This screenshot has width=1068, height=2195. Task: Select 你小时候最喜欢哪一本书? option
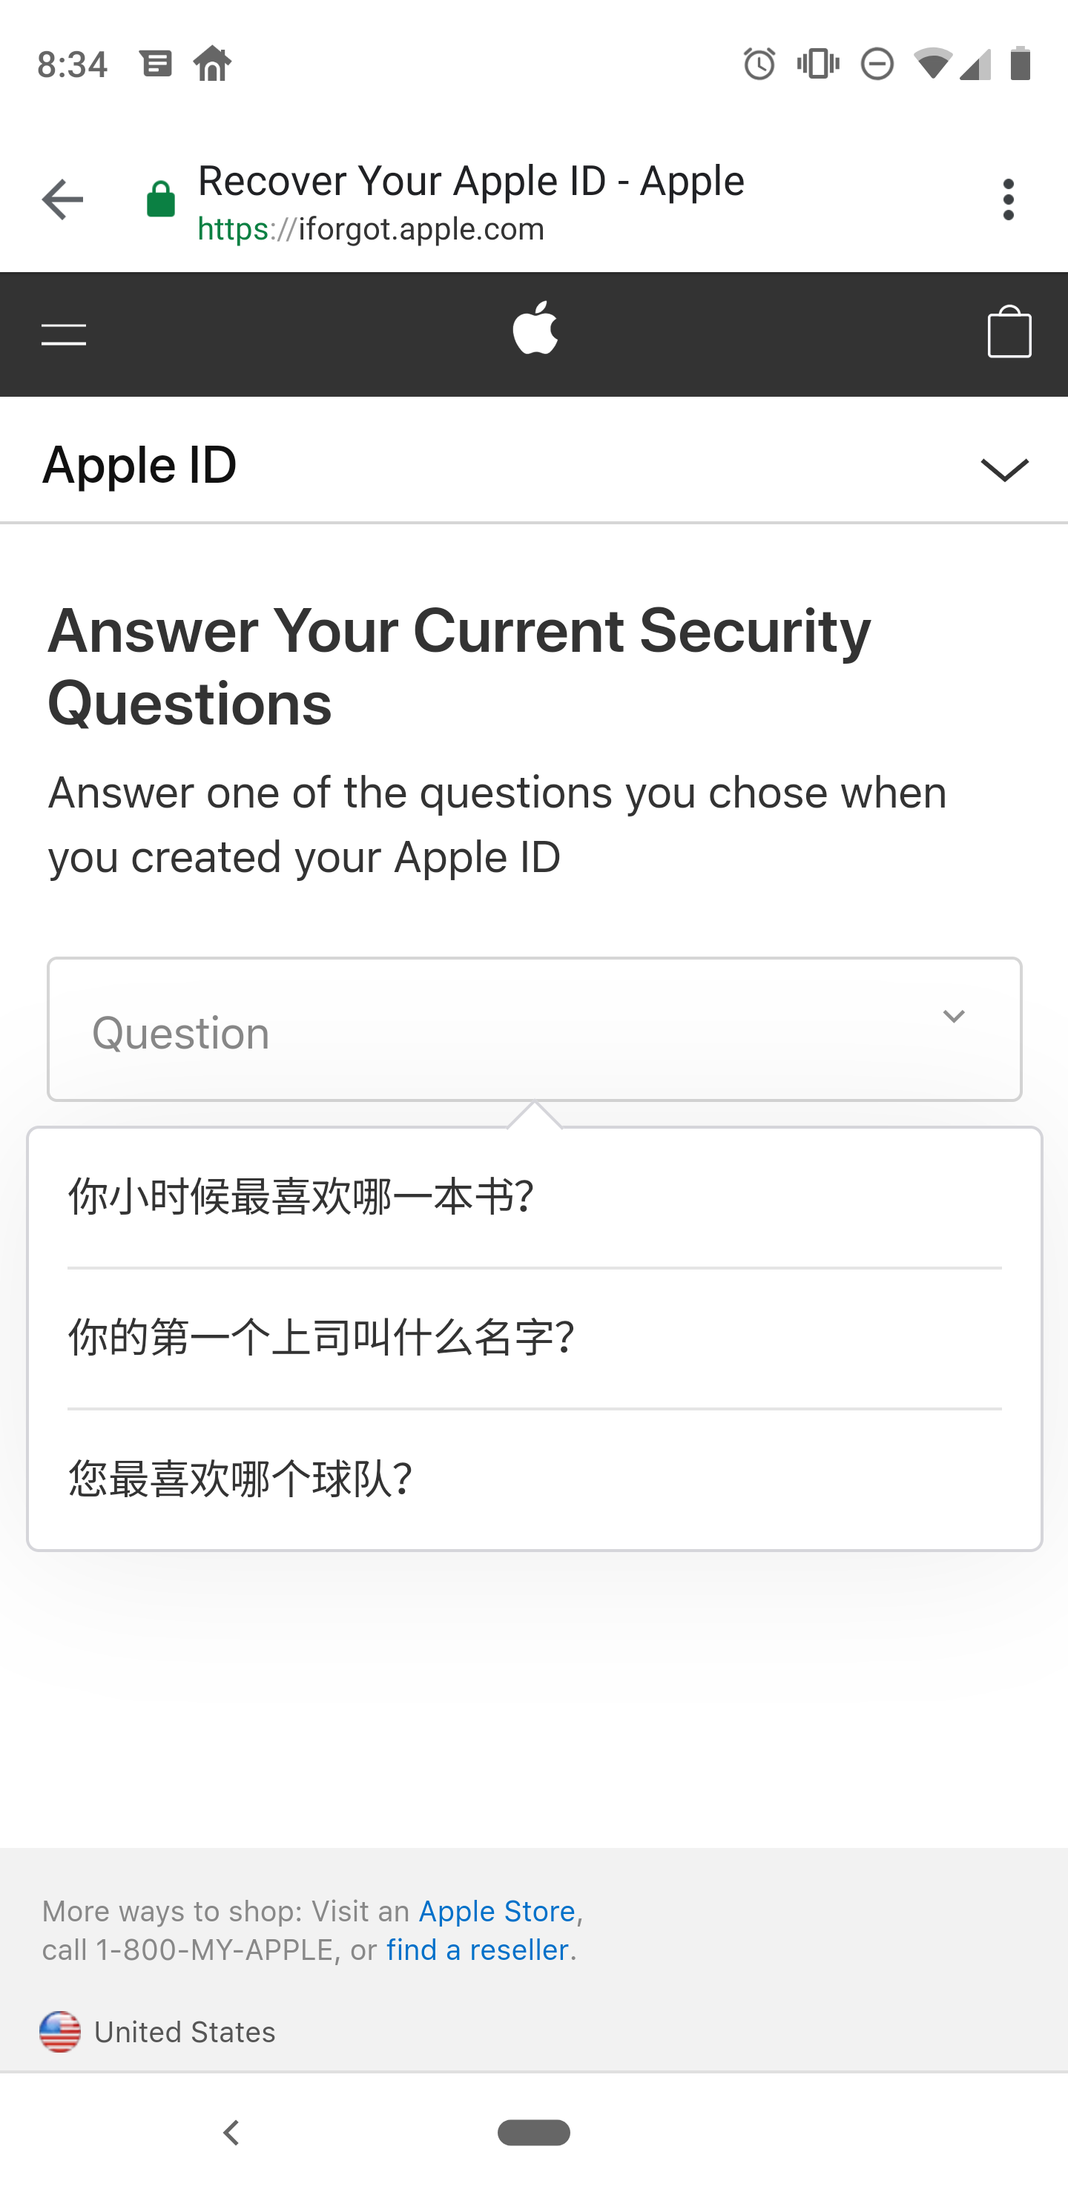click(535, 1197)
